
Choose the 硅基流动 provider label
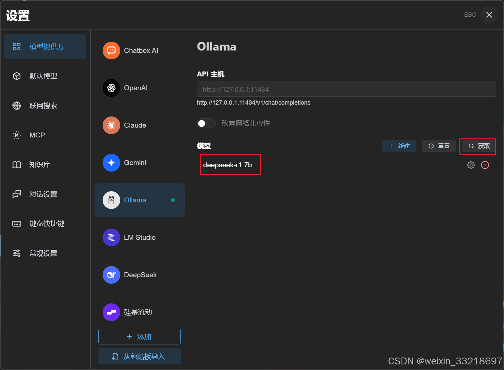138,312
